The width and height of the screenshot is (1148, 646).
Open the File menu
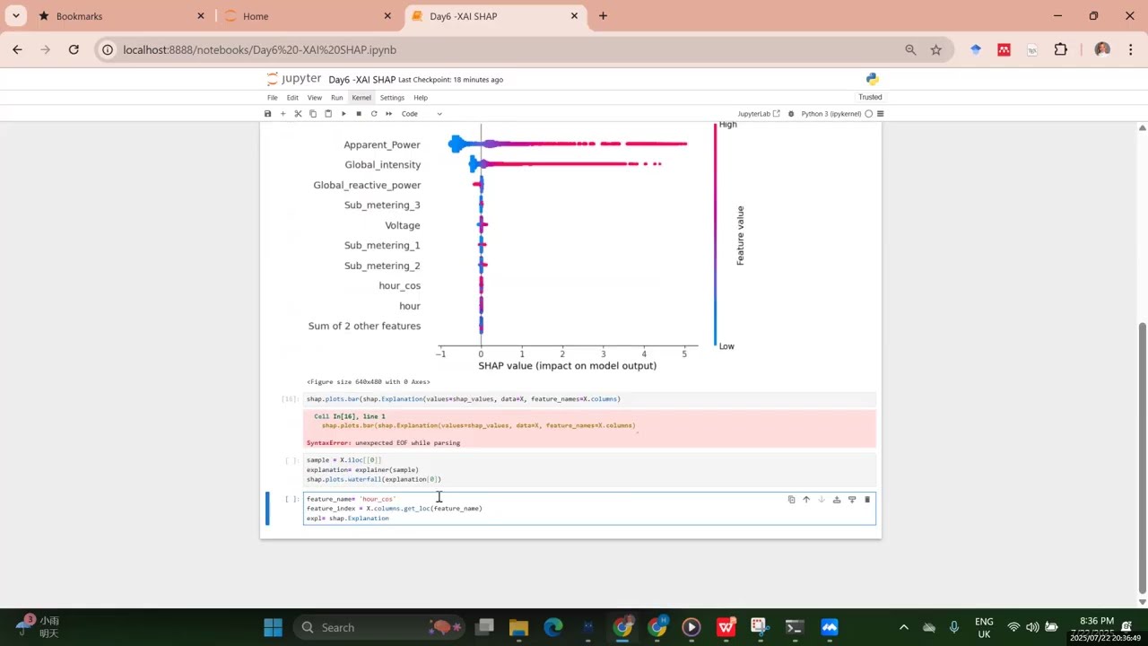(x=272, y=98)
